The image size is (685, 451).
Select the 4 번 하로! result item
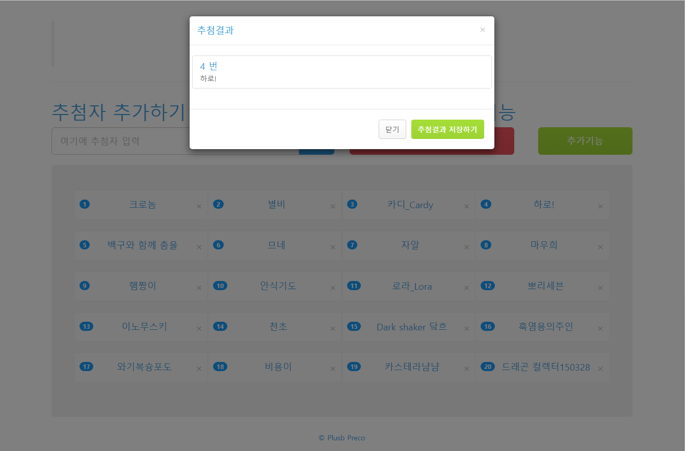pos(341,72)
